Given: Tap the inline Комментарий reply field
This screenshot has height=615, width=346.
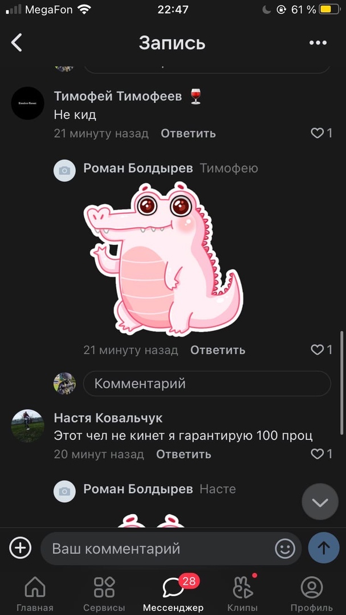Looking at the screenshot, I should 207,383.
